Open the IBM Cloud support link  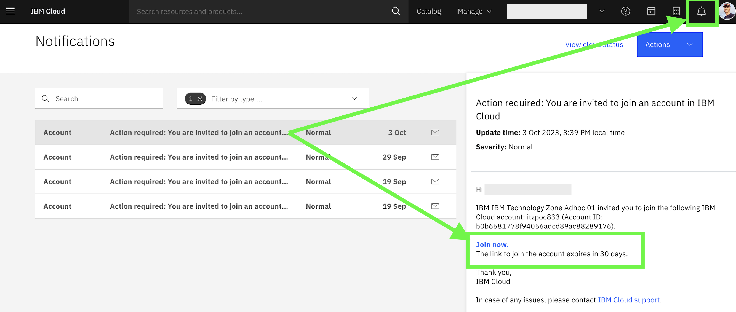pyautogui.click(x=629, y=300)
